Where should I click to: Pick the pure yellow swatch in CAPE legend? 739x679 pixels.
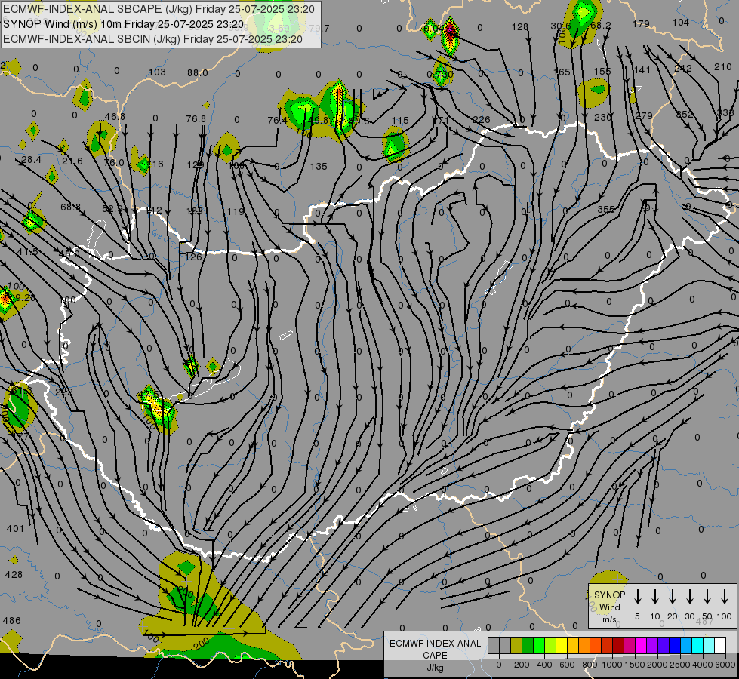tap(562, 646)
